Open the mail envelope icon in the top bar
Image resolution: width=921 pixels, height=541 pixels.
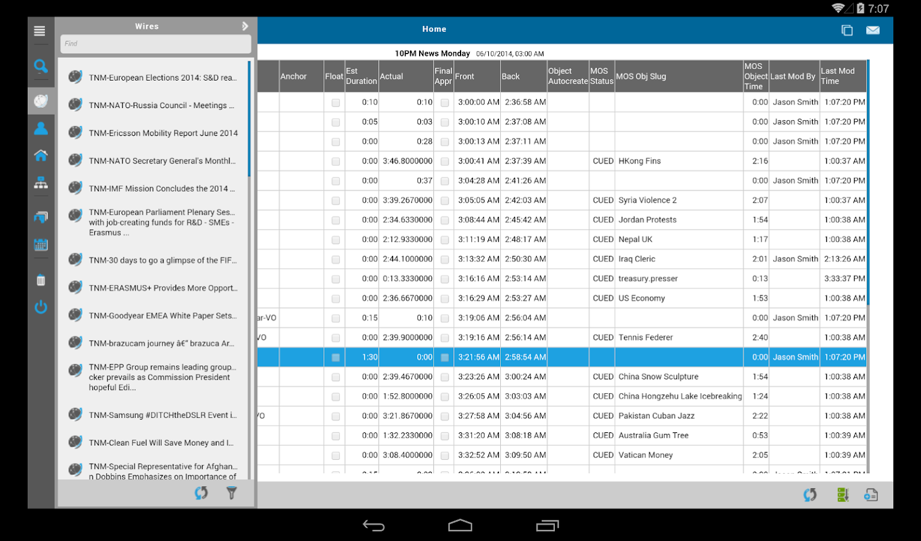coord(873,30)
